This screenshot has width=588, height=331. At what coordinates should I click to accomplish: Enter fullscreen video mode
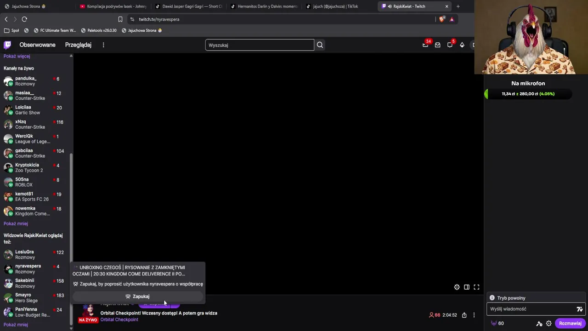point(476,287)
